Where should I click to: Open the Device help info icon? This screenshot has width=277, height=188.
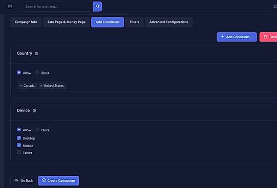pyautogui.click(x=34, y=111)
